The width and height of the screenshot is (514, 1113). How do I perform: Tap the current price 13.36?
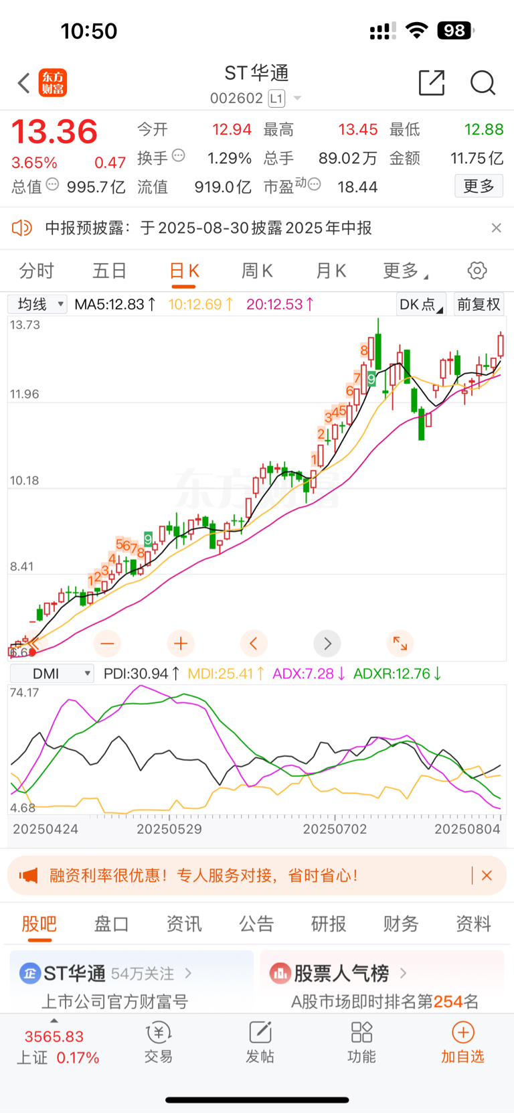point(55,131)
